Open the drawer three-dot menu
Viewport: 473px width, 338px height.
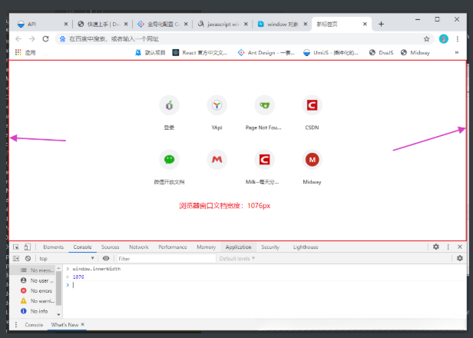point(16,325)
